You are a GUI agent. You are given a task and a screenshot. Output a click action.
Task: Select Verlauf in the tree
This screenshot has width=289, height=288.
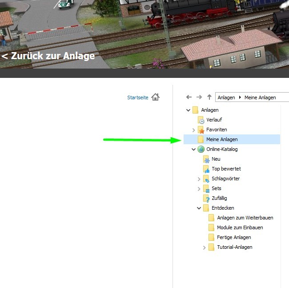tap(214, 120)
